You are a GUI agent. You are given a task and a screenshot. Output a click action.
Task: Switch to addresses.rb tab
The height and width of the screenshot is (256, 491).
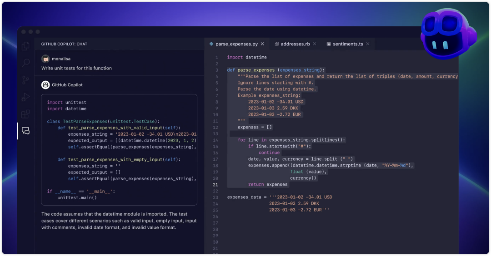pyautogui.click(x=296, y=44)
